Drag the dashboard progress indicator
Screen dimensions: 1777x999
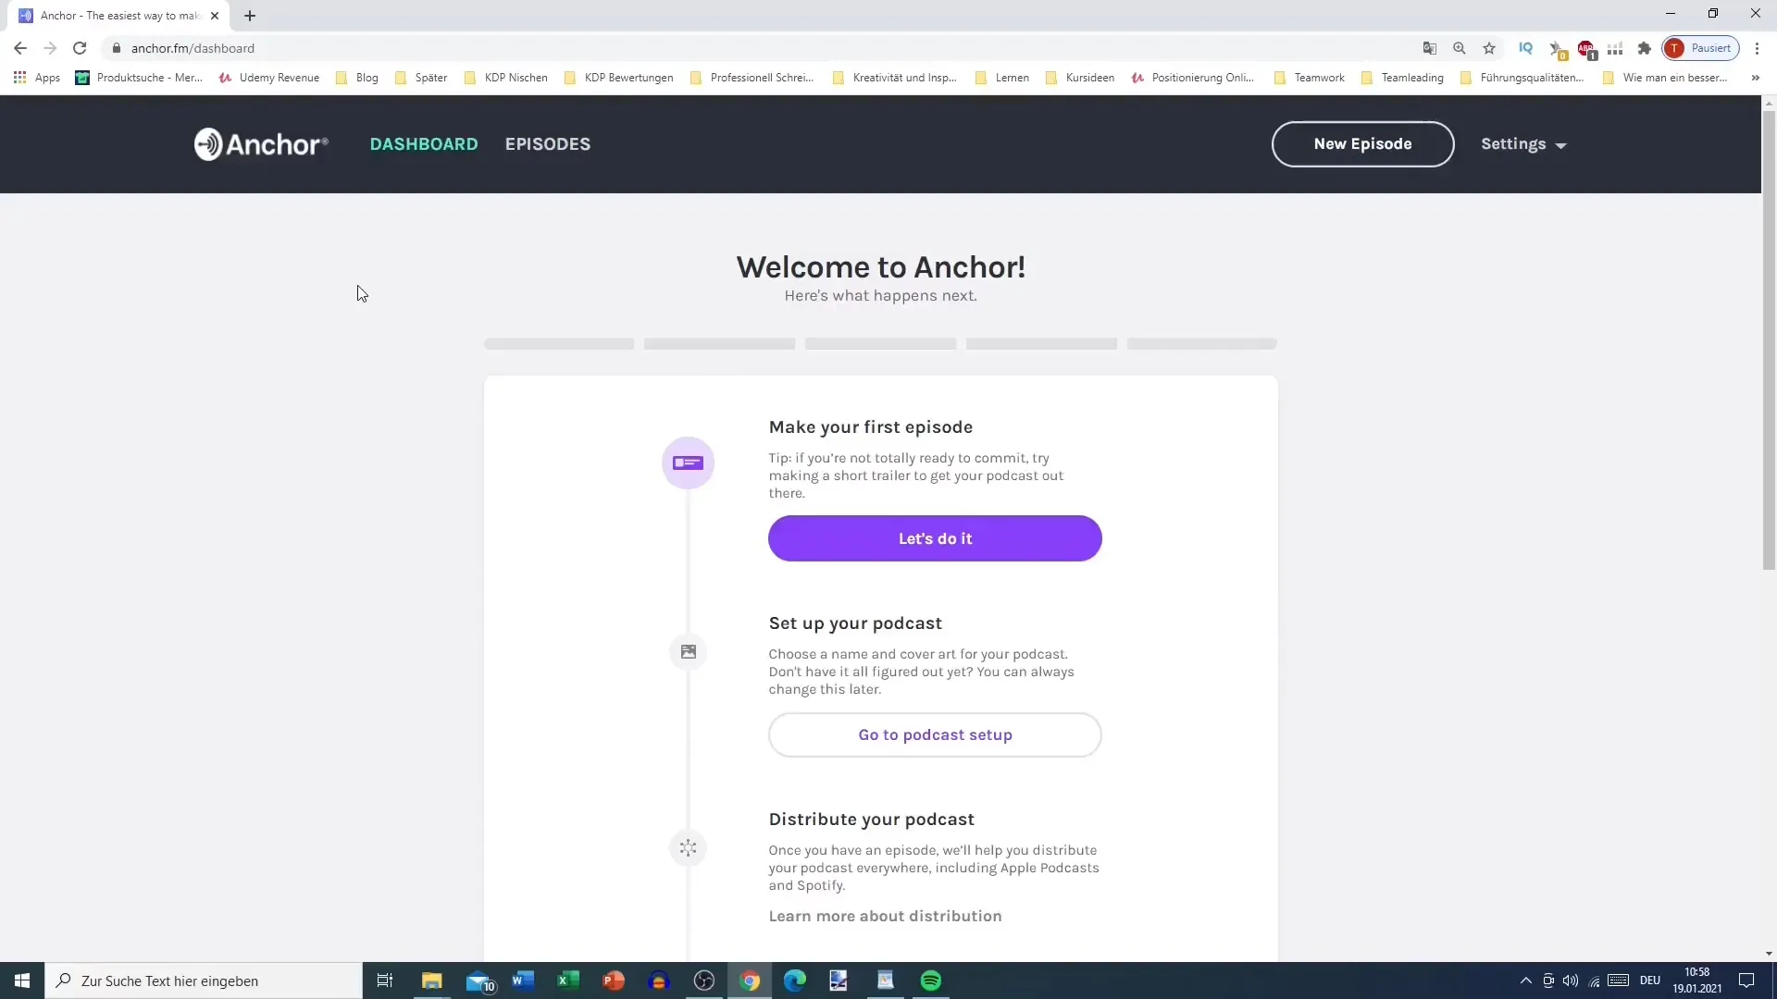(881, 343)
